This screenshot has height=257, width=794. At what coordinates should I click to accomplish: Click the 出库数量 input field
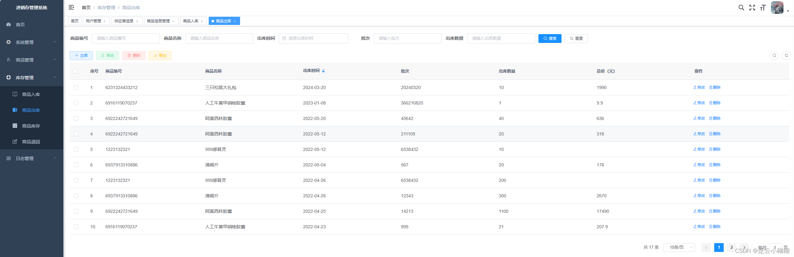pos(501,38)
